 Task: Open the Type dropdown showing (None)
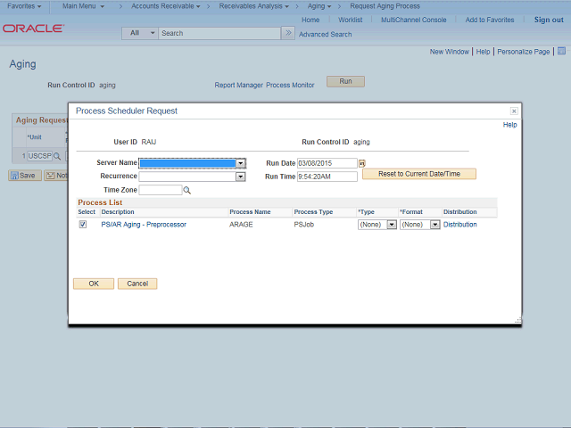pyautogui.click(x=392, y=225)
